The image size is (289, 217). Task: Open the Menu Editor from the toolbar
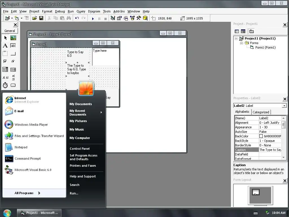click(x=27, y=18)
